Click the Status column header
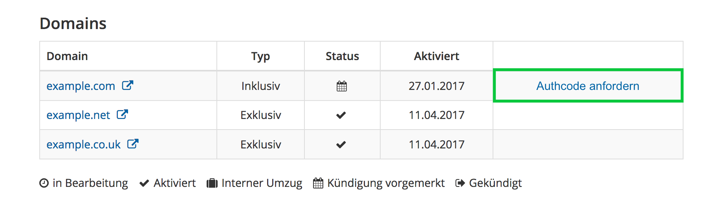722x214 pixels. coord(342,56)
